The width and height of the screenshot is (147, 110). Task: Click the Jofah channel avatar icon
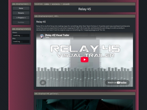[42, 36]
